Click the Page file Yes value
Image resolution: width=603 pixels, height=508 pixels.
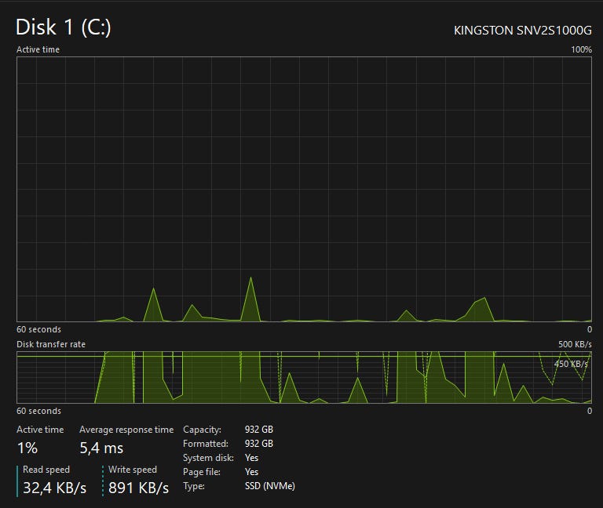(251, 472)
